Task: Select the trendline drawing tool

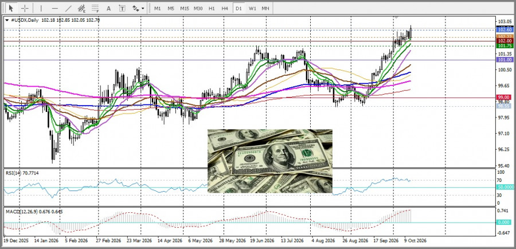Action: 68,8
